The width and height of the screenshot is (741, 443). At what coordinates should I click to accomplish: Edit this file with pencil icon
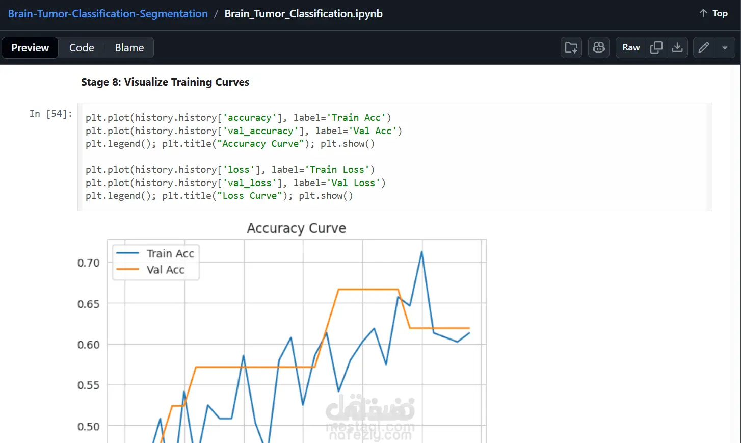(704, 47)
